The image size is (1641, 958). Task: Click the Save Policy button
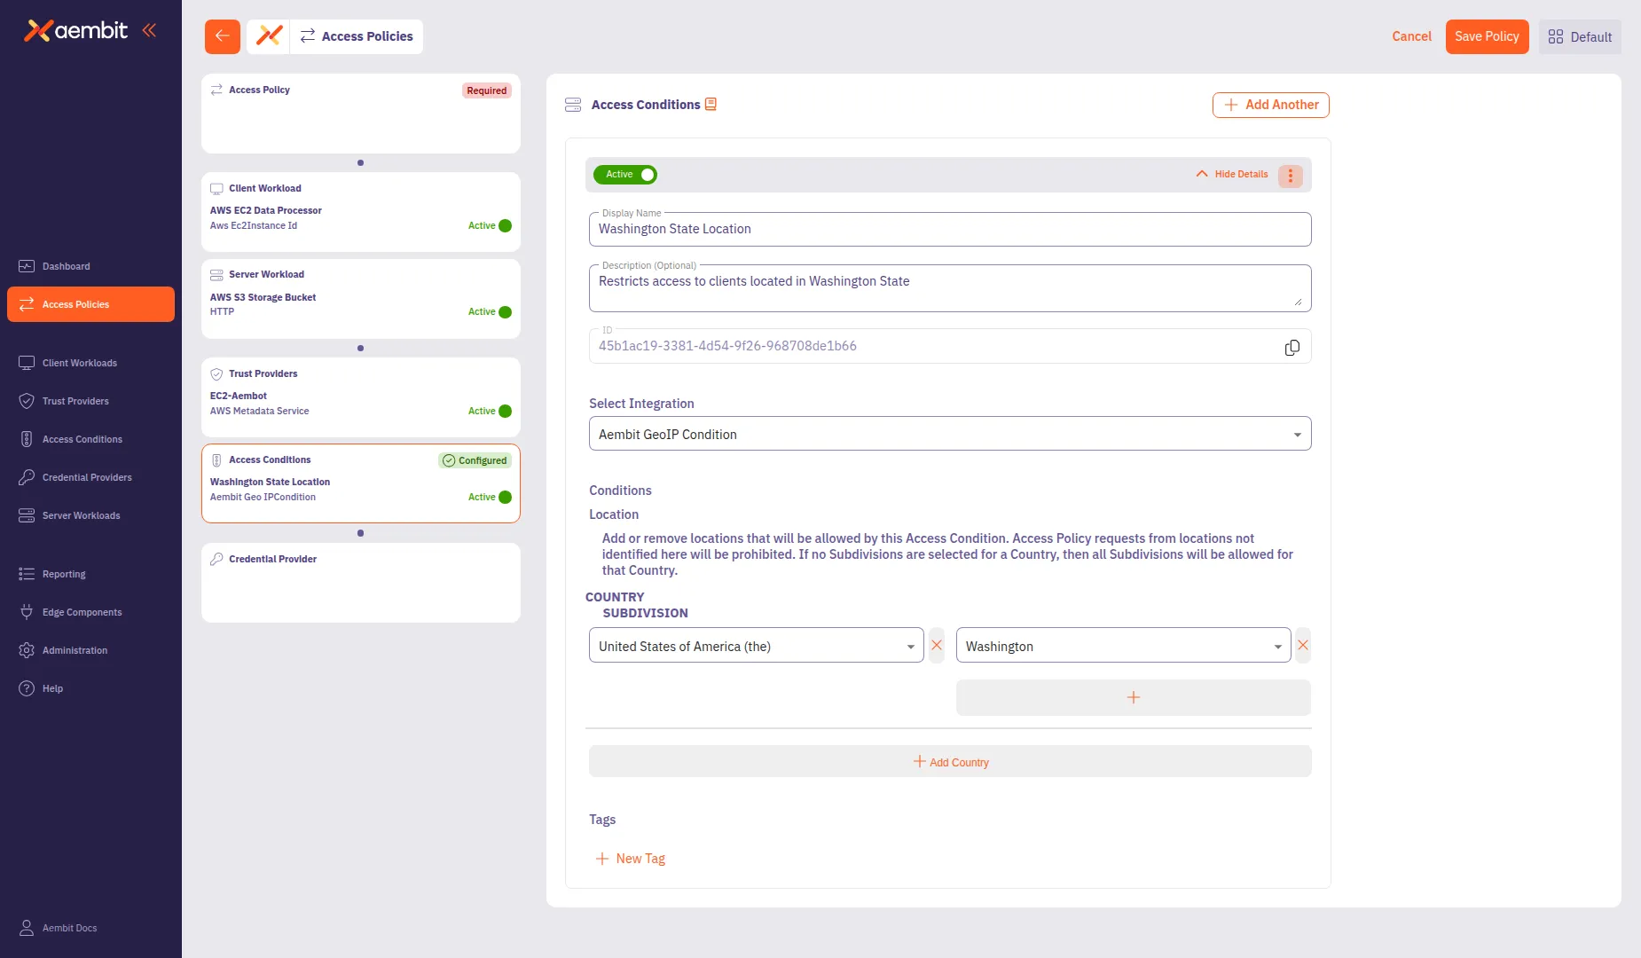[1487, 36]
